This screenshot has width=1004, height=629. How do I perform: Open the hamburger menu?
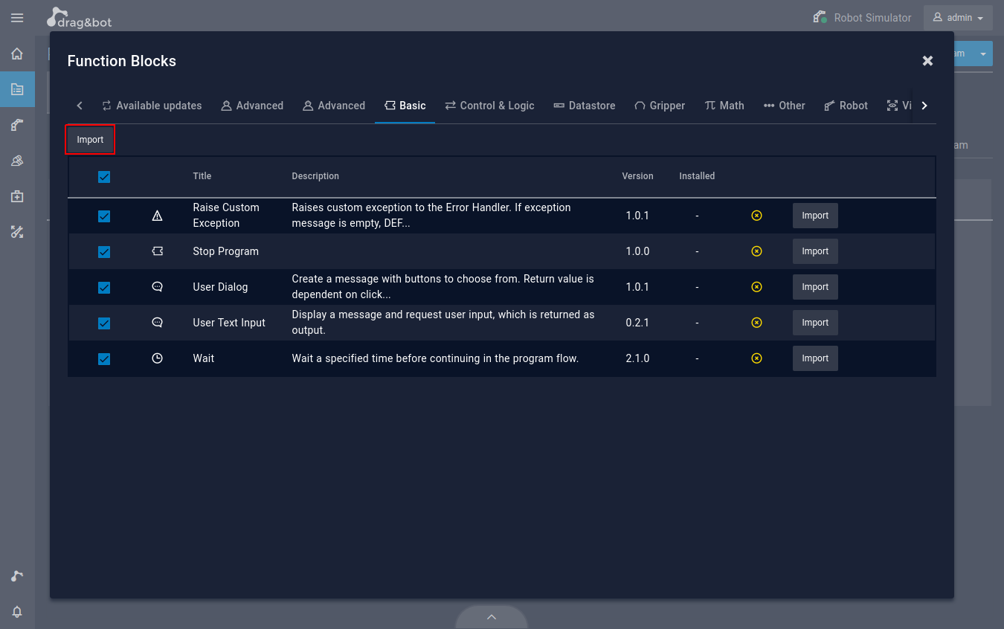tap(17, 18)
